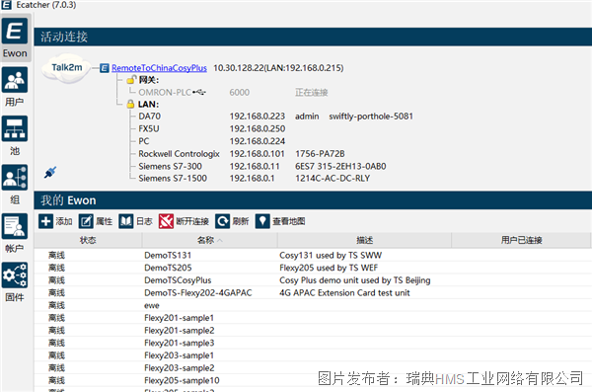Click the open padlock icon beside 网关

pos(131,80)
